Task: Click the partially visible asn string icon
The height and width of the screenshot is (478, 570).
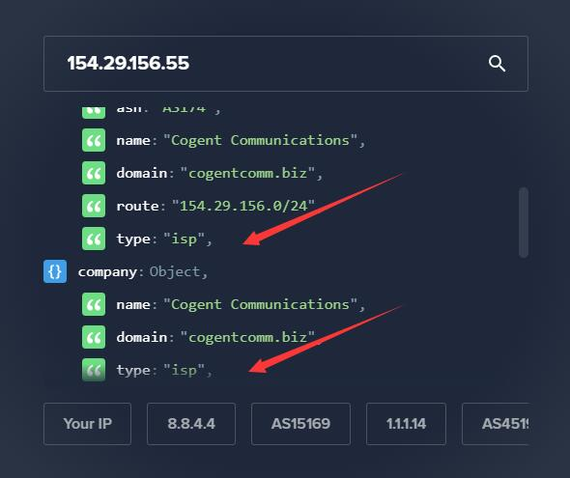Action: pos(94,113)
